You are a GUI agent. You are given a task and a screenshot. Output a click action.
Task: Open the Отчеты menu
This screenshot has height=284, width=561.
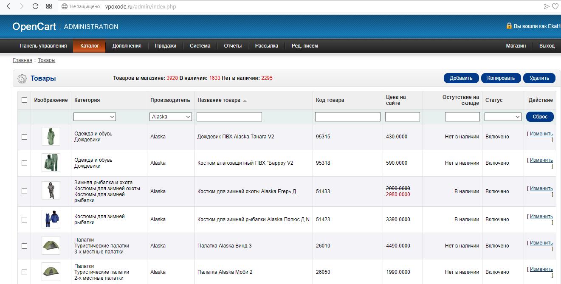233,46
